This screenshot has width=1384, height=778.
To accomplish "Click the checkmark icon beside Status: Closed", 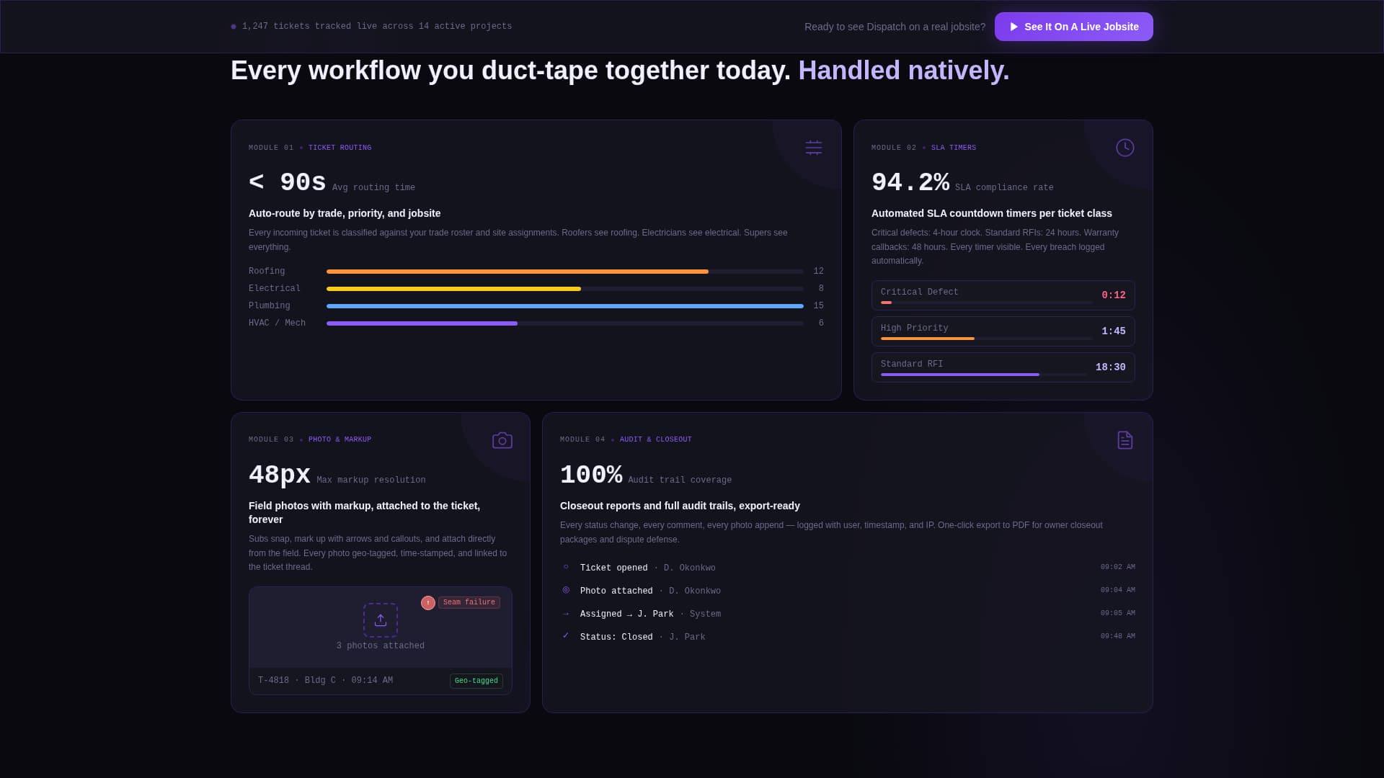I will click(x=565, y=636).
